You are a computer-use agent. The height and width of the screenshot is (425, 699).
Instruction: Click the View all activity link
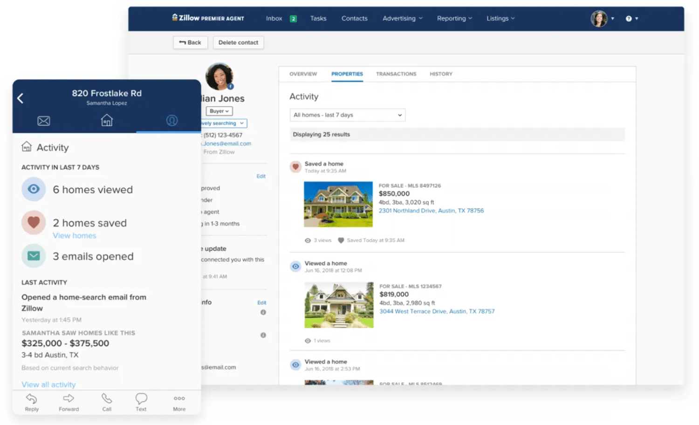pos(48,384)
